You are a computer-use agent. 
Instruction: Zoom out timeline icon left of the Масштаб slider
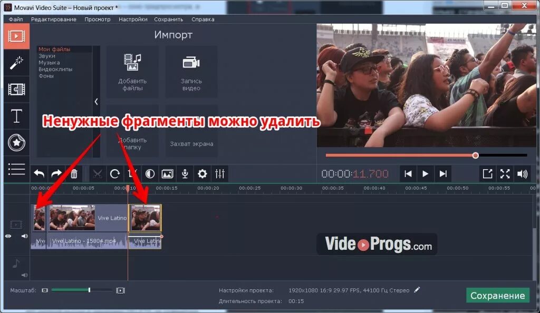click(45, 290)
